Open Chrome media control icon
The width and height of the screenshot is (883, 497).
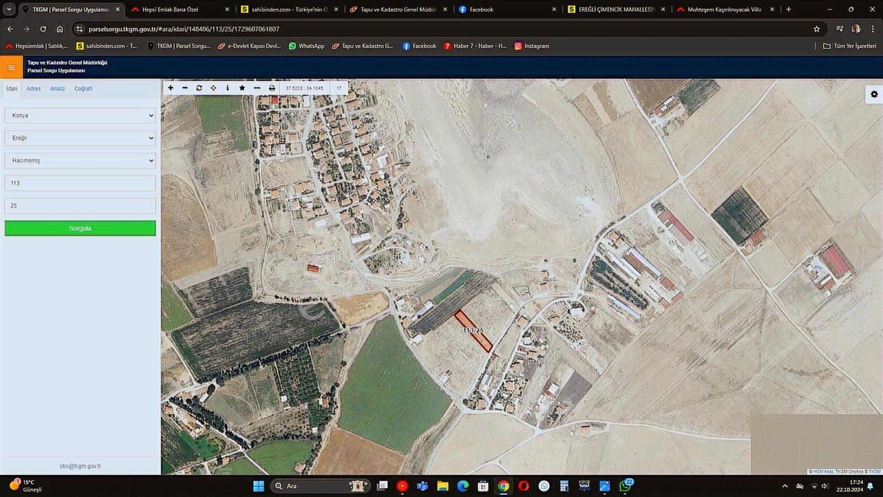click(x=839, y=29)
